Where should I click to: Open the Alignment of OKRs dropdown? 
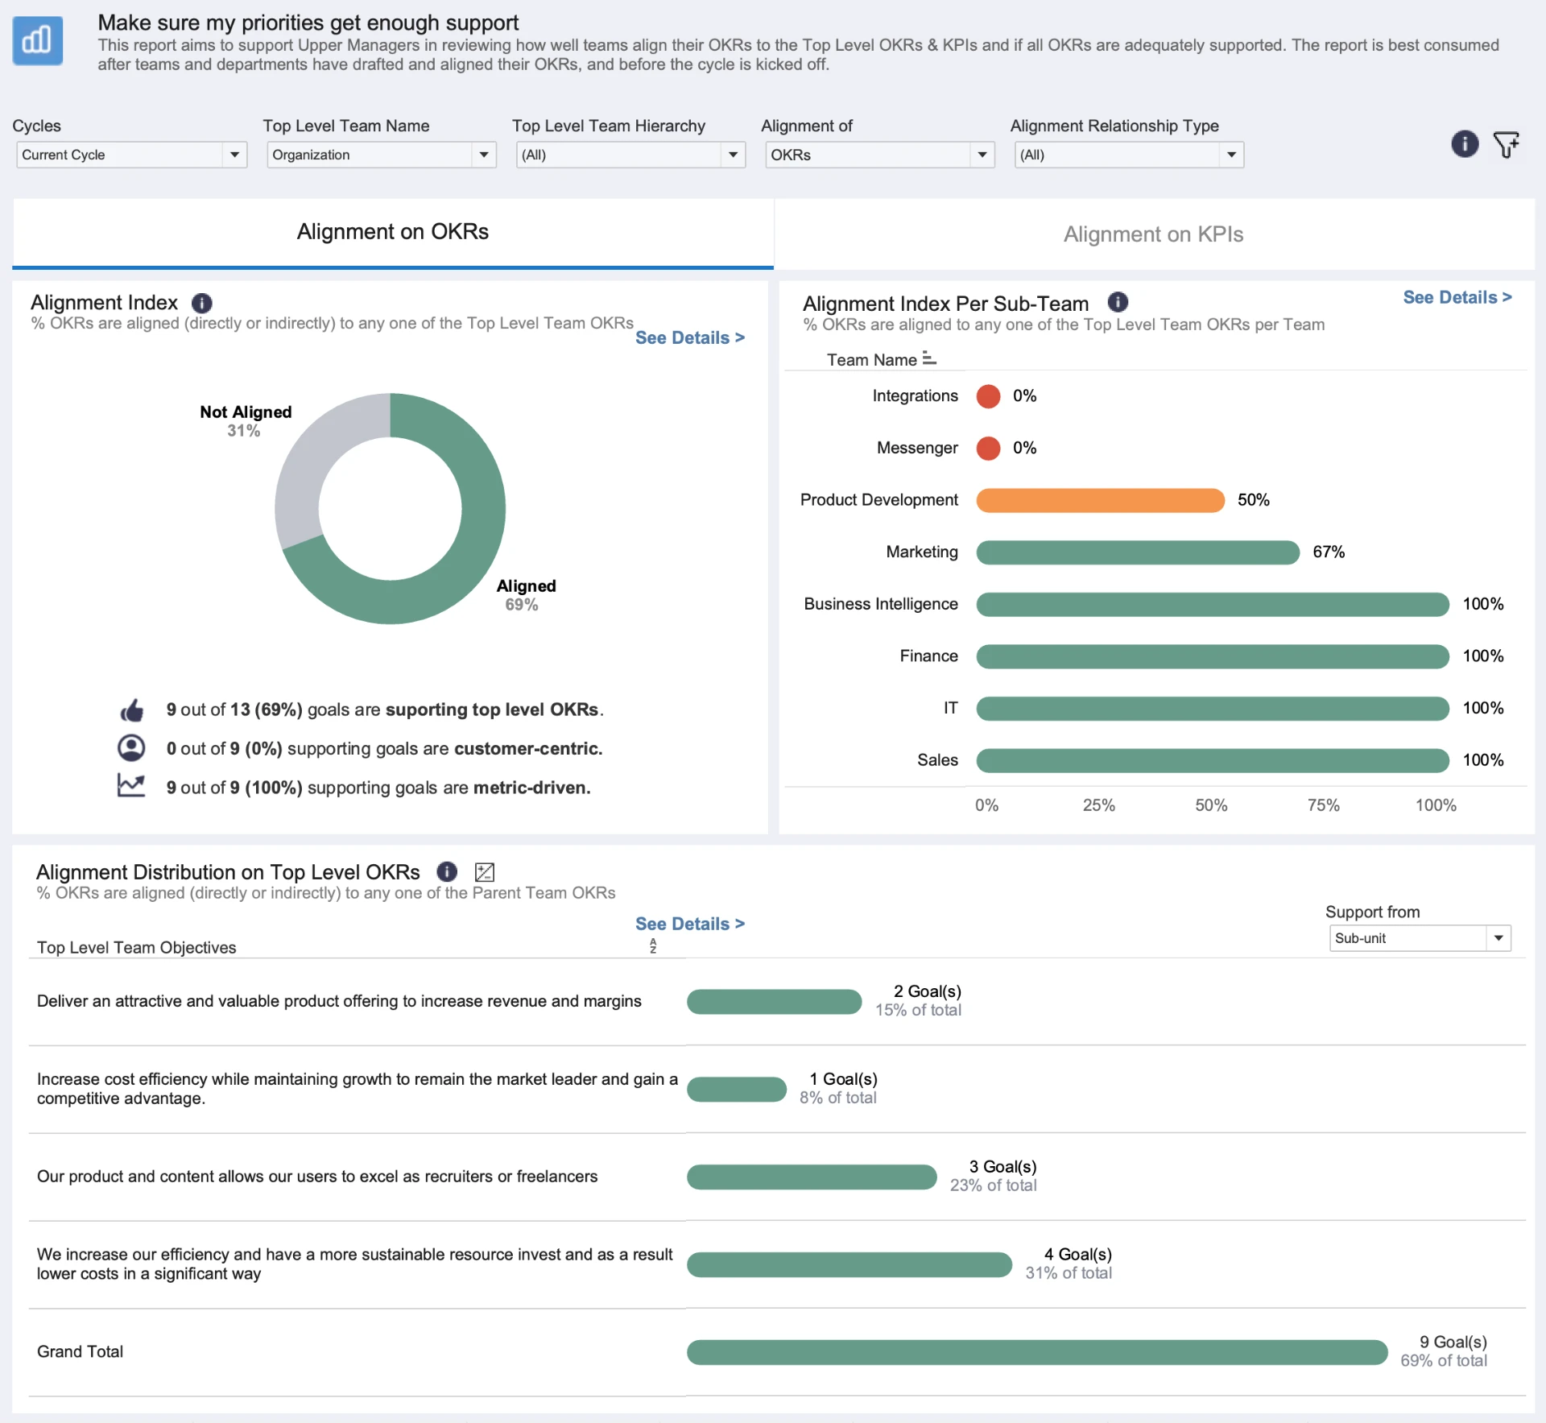click(879, 155)
